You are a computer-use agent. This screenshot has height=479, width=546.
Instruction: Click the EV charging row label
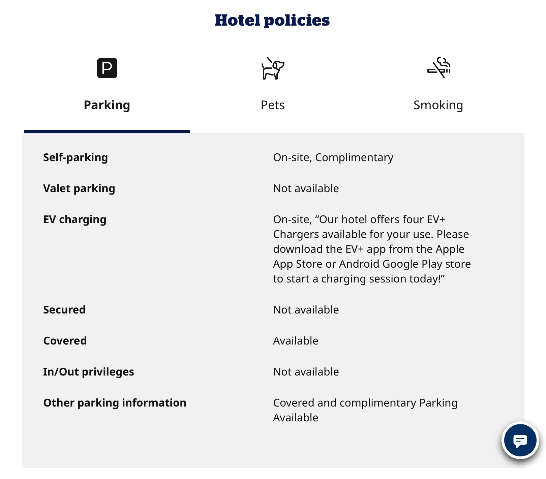(75, 219)
